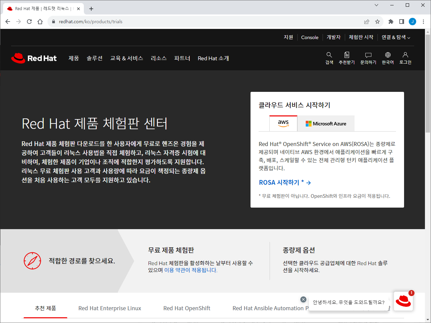This screenshot has width=431, height=323.
Task: Click the 로그인 user icon
Action: (405, 58)
